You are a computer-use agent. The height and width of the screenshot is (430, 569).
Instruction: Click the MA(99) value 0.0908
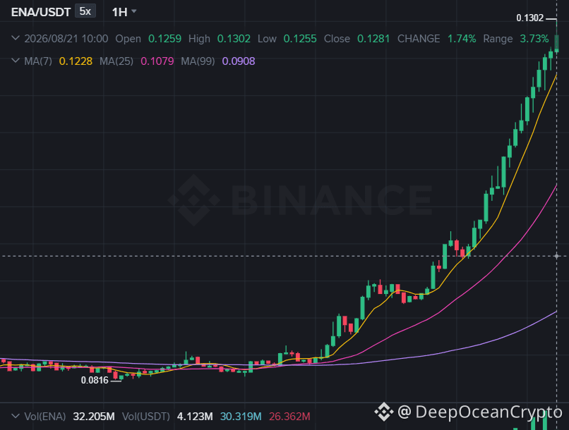239,61
